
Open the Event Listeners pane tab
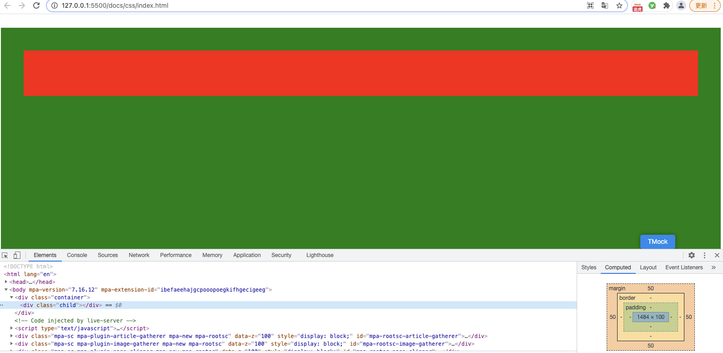coord(684,267)
